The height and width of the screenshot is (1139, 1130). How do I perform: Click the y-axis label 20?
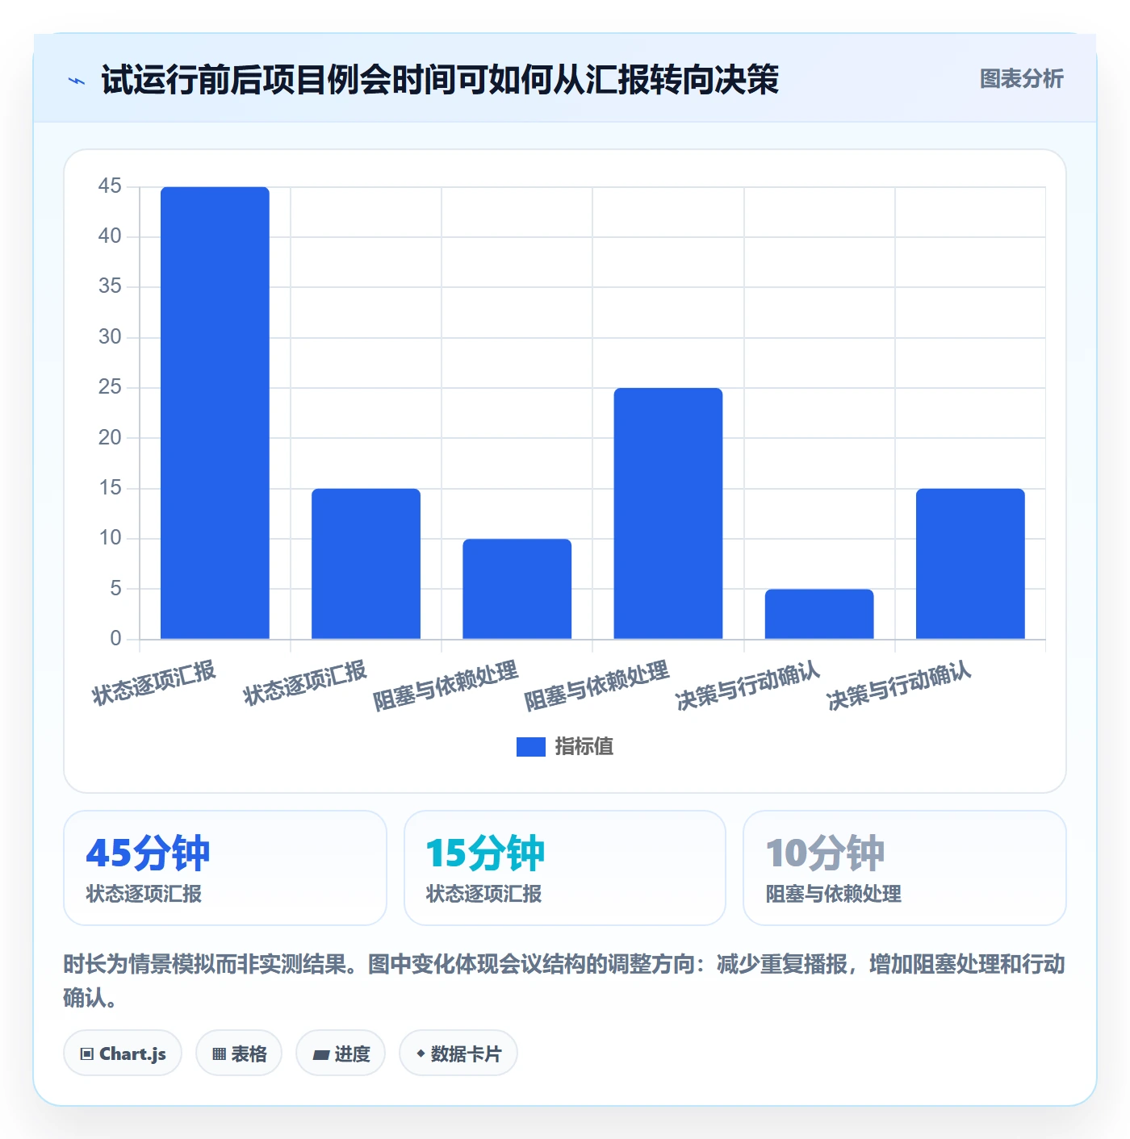[110, 438]
